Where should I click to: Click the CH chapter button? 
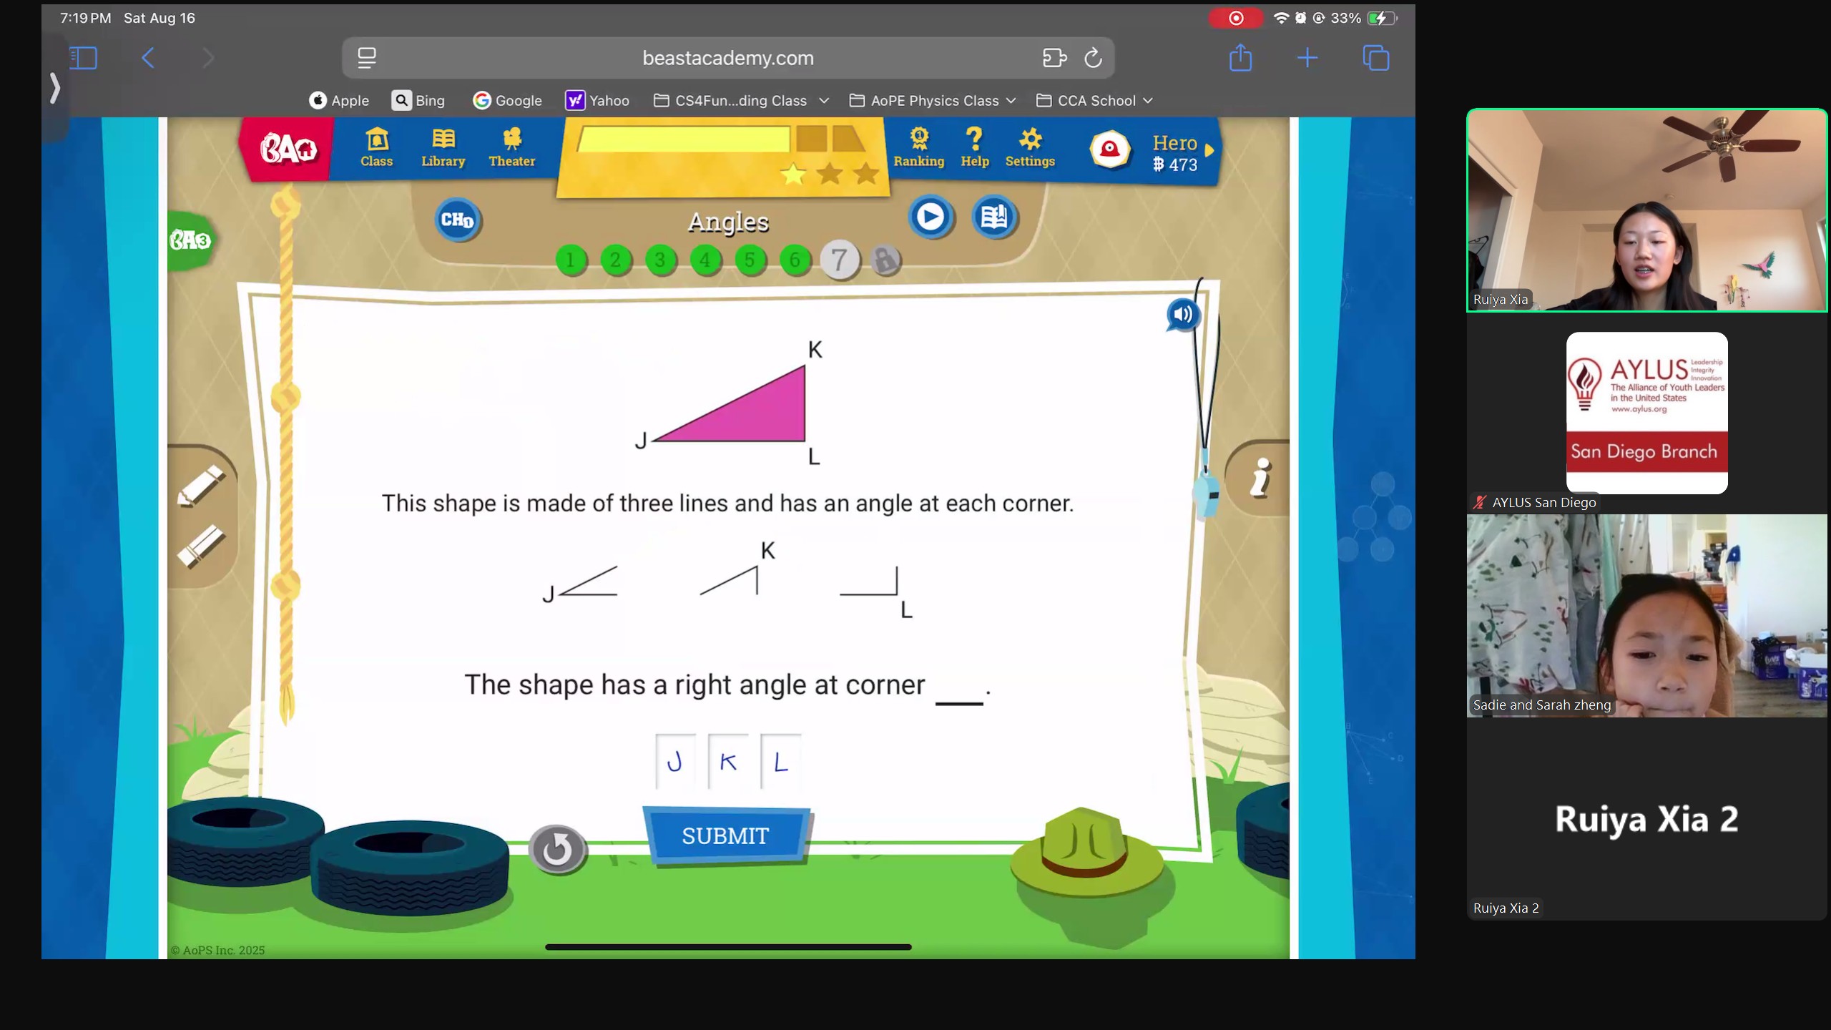coord(457,220)
